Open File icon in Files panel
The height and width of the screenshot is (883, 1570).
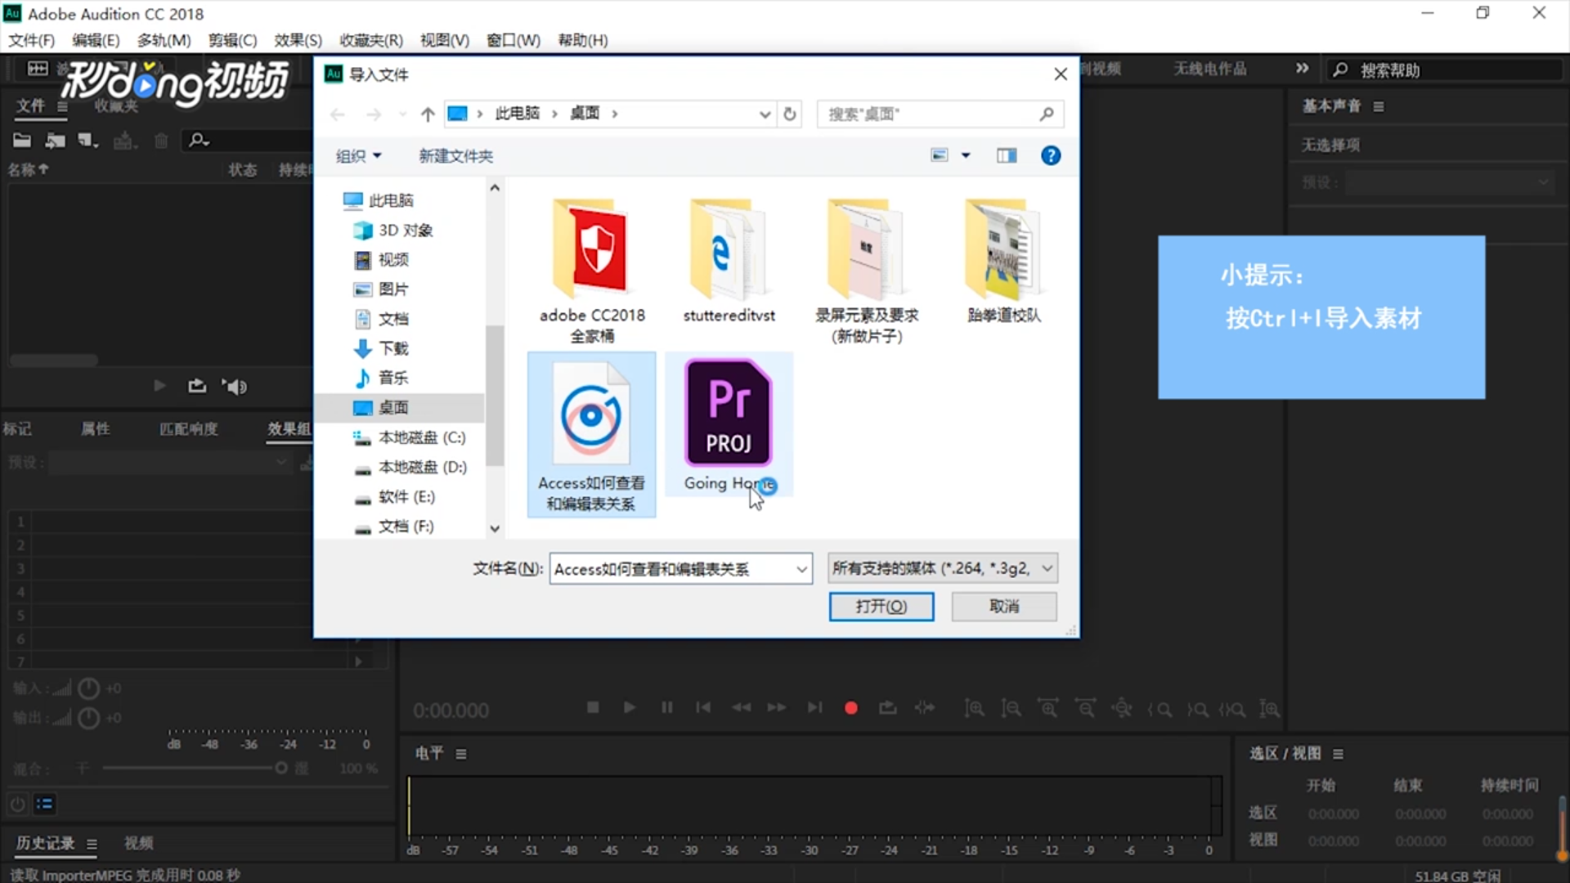pyautogui.click(x=22, y=141)
